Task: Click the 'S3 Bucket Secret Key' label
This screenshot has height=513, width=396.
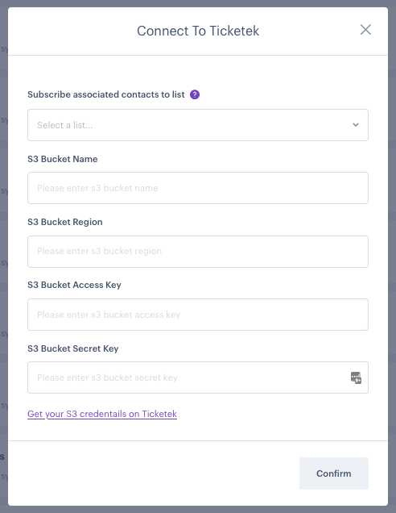Action: [x=73, y=348]
